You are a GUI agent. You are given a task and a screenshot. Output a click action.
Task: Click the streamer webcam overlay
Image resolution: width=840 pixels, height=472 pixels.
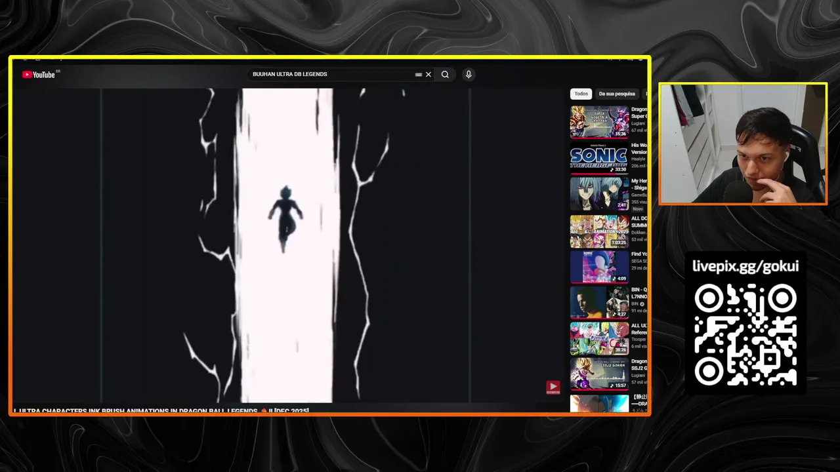tap(743, 144)
